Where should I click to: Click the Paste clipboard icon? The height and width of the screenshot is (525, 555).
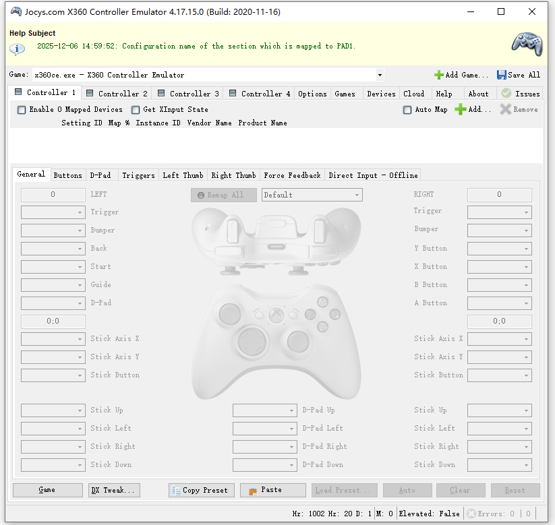[253, 491]
